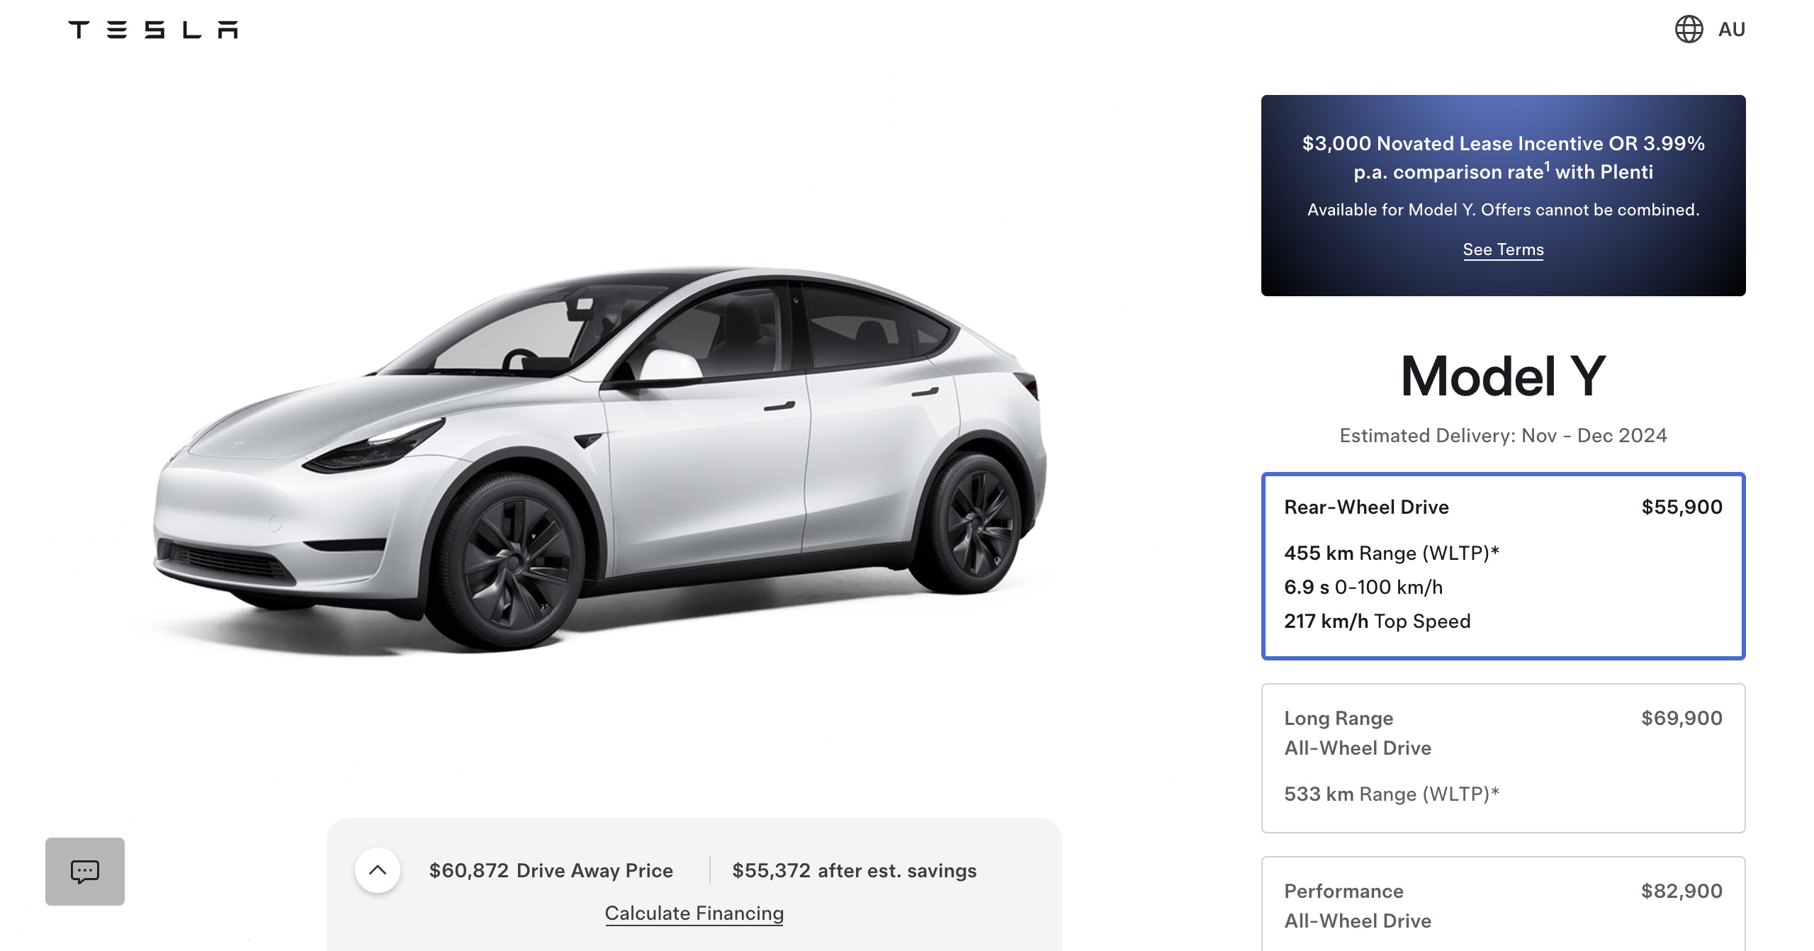Click the Tesla logo
Screen dimensions: 1814x951
pyautogui.click(x=153, y=30)
